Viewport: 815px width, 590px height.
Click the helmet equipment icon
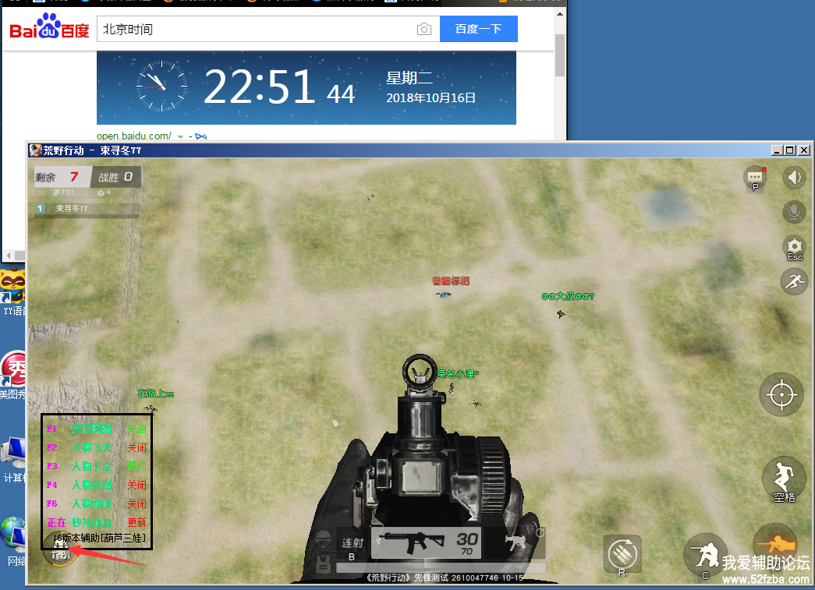[323, 540]
